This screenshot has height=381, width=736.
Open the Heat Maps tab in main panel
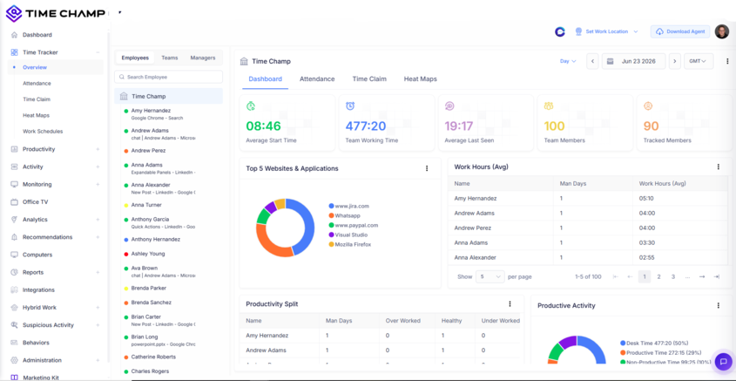(x=421, y=79)
